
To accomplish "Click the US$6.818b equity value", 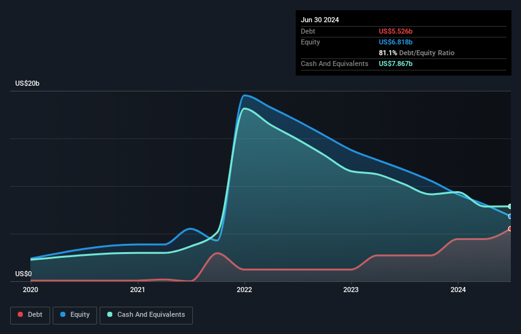I will [x=395, y=42].
